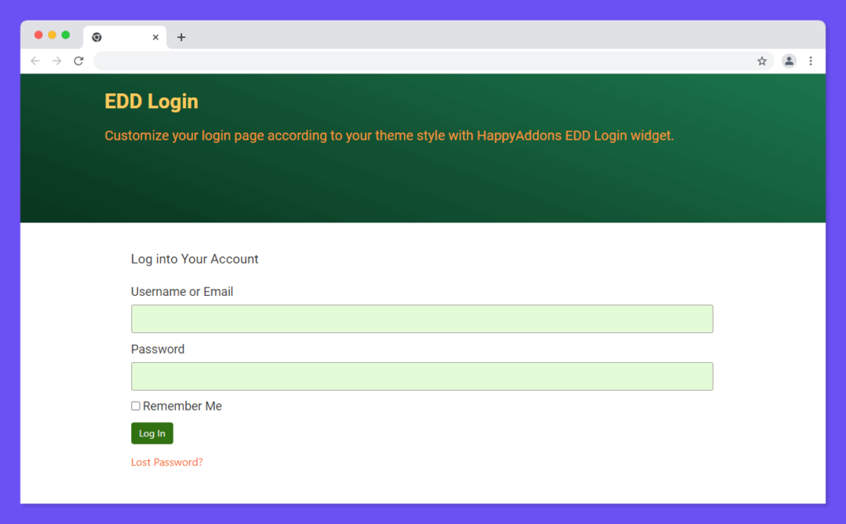The width and height of the screenshot is (846, 524).
Task: Open the three-dot browser menu
Action: pyautogui.click(x=810, y=60)
